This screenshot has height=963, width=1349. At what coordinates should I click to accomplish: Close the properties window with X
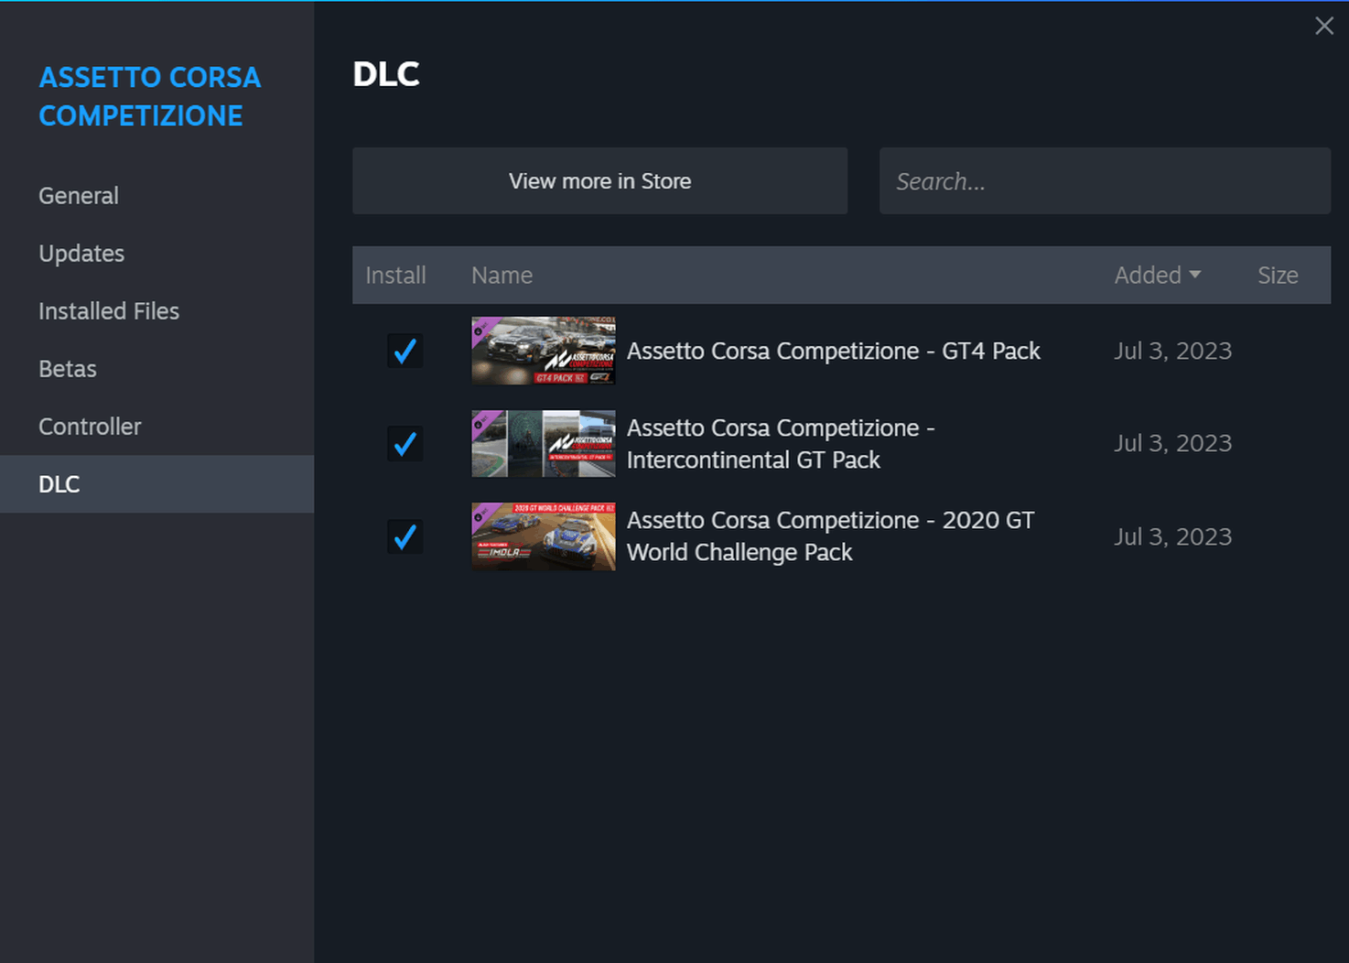(1323, 26)
